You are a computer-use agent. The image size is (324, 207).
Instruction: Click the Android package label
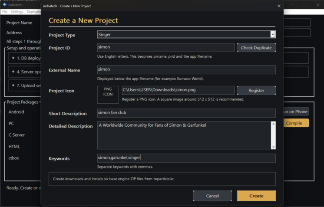[16, 112]
